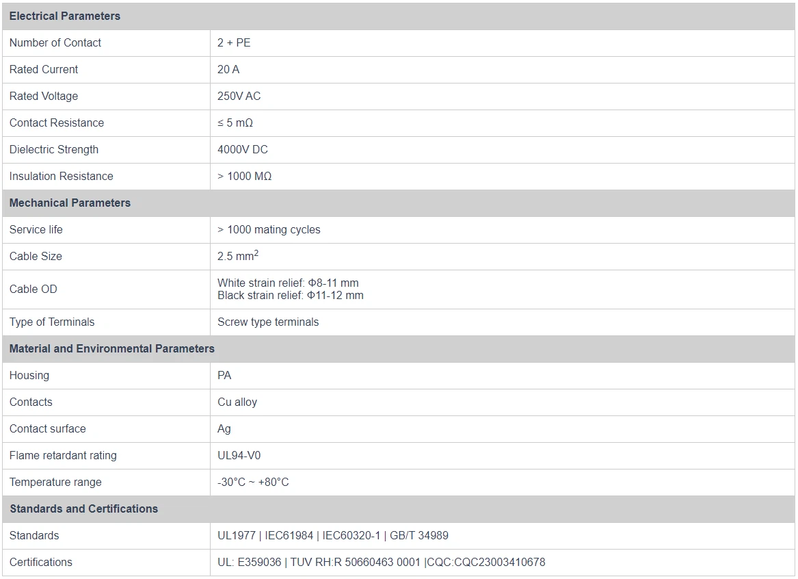798x579 pixels.
Task: Click Standards and Certifications section header
Action: click(x=83, y=509)
